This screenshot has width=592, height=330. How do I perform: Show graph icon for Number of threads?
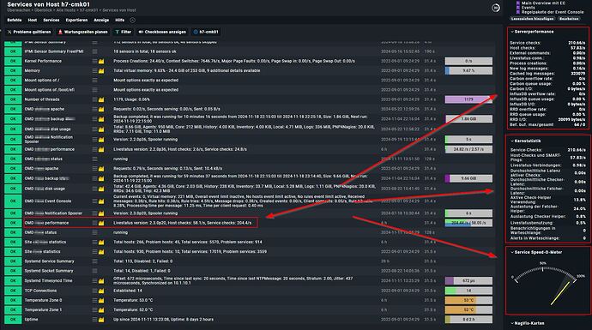(x=101, y=99)
